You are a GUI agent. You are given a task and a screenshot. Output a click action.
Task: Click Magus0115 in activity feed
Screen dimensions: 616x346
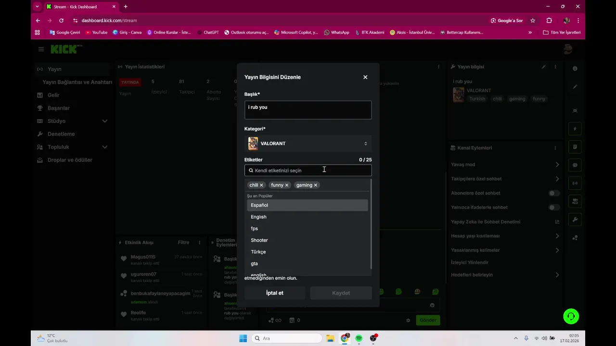pyautogui.click(x=143, y=257)
